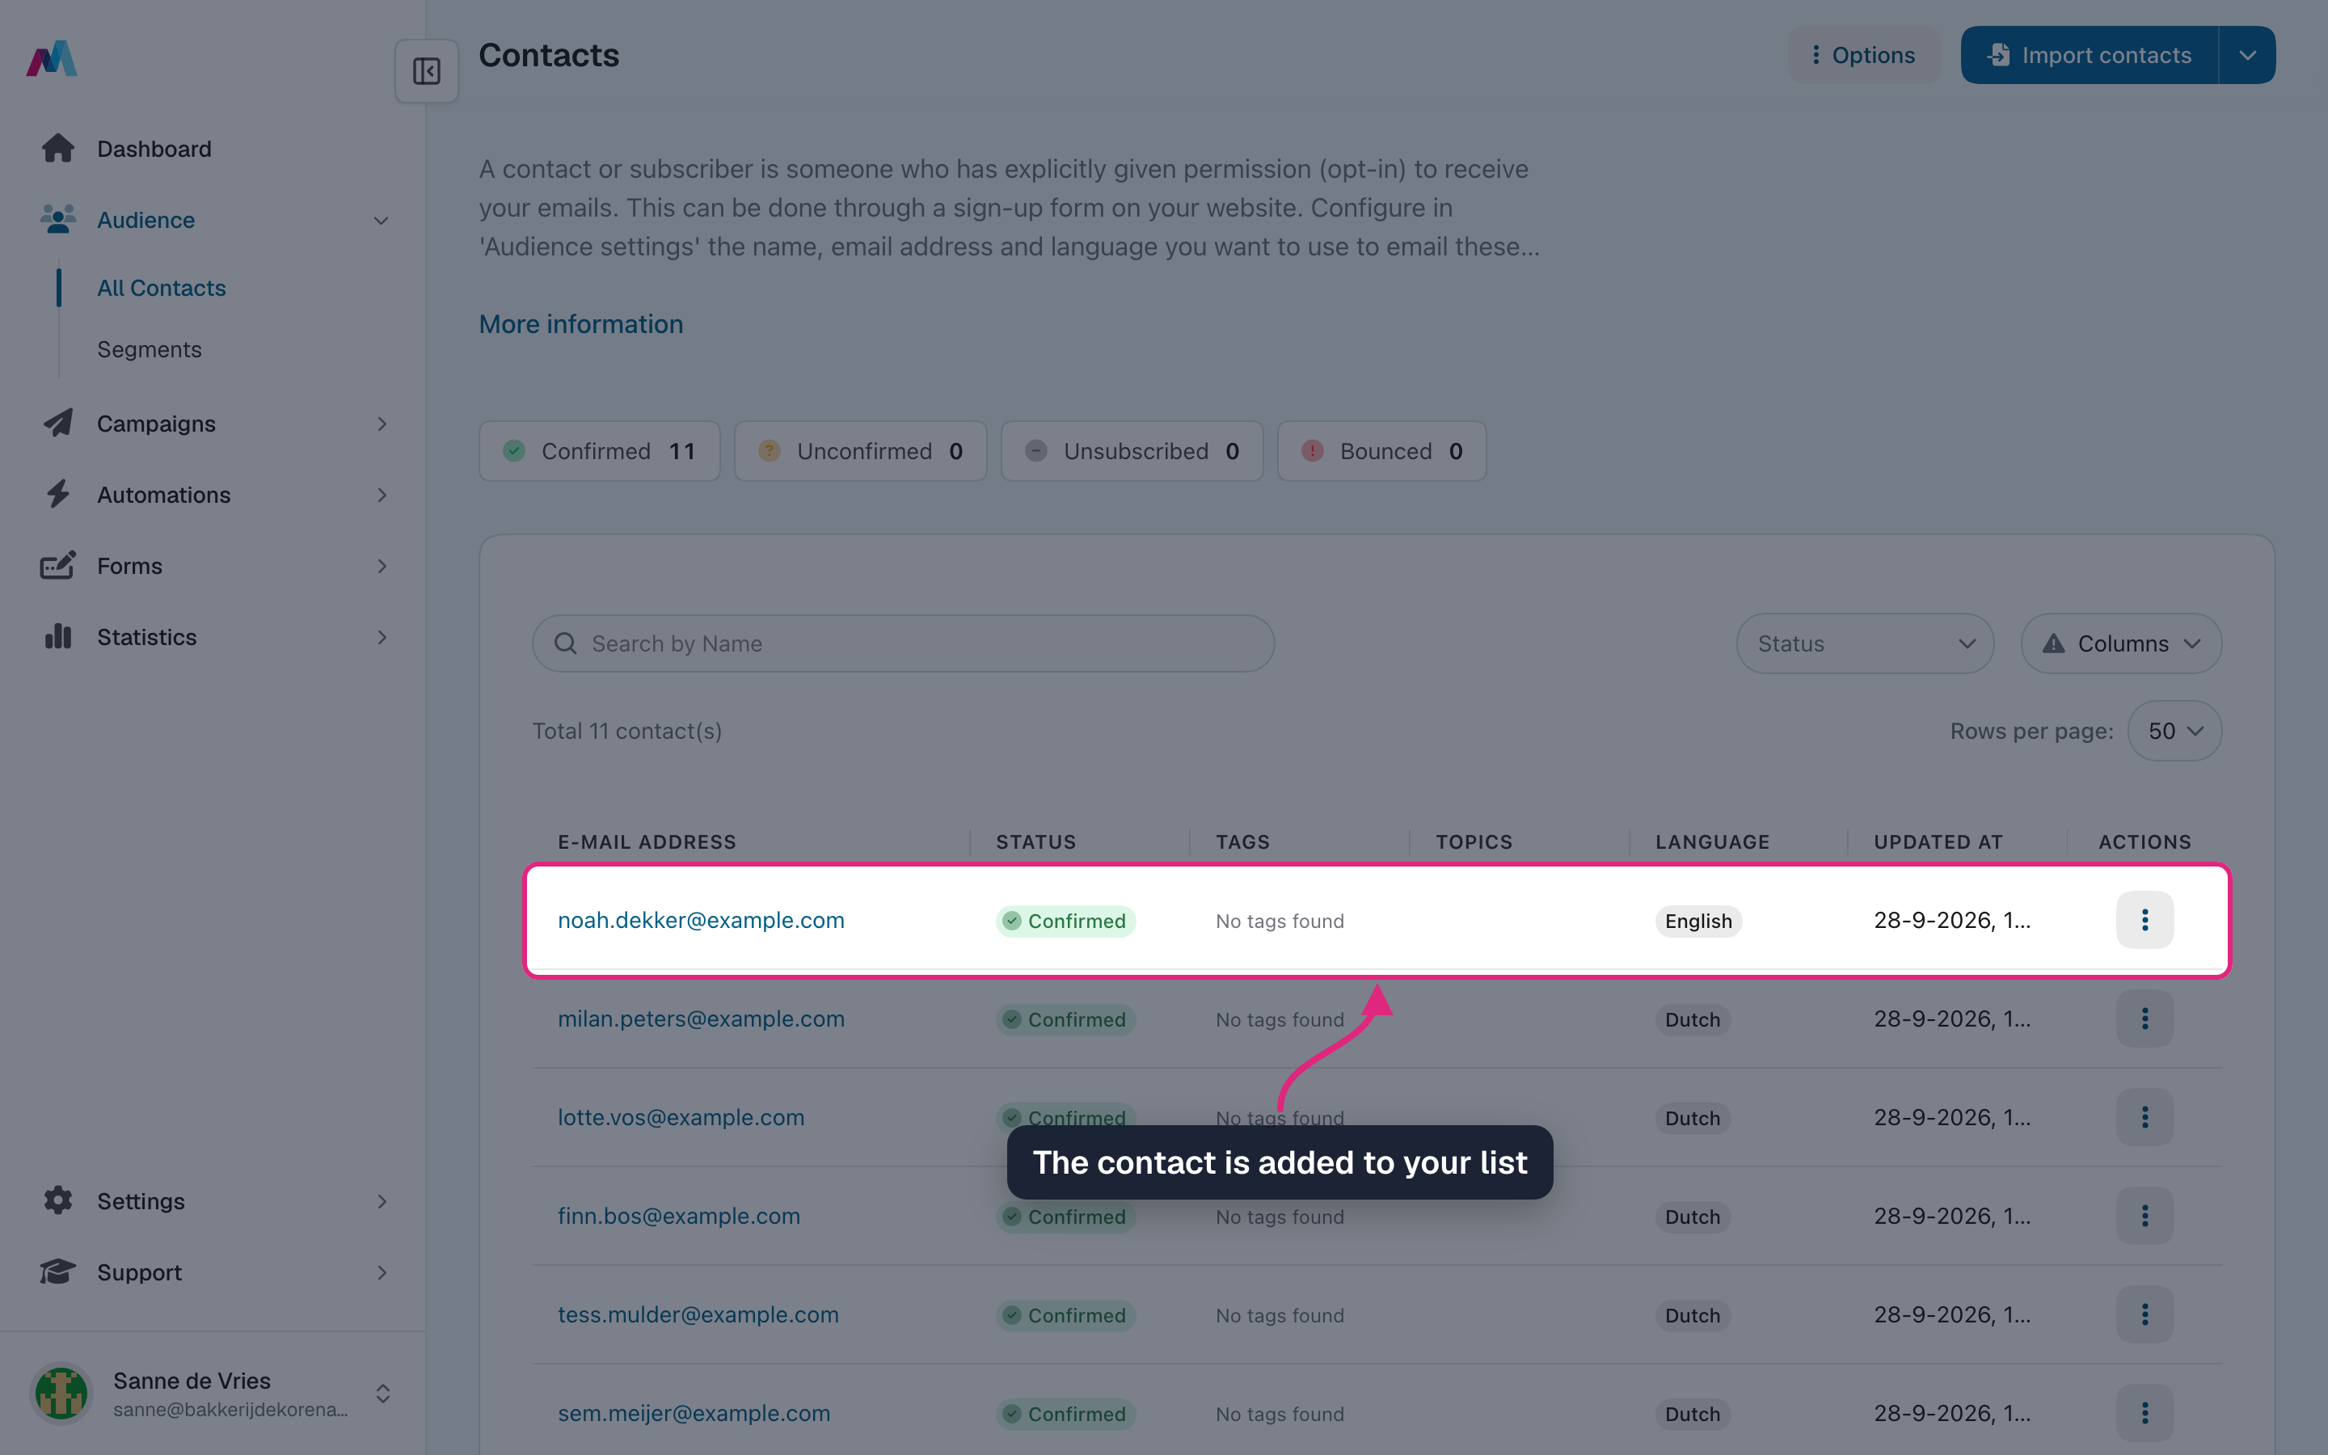Click the Sanne de Vries avatar
Viewport: 2328px width, 1455px height.
(61, 1394)
